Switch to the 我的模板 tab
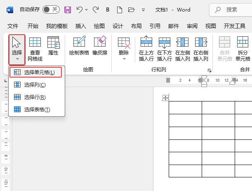The height and width of the screenshot is (191, 252). (57, 26)
